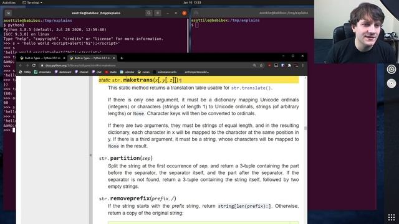Open the channel bookmark
The width and height of the screenshot is (399, 224).
82,72
